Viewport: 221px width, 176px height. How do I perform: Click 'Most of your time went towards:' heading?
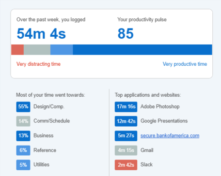point(50,95)
